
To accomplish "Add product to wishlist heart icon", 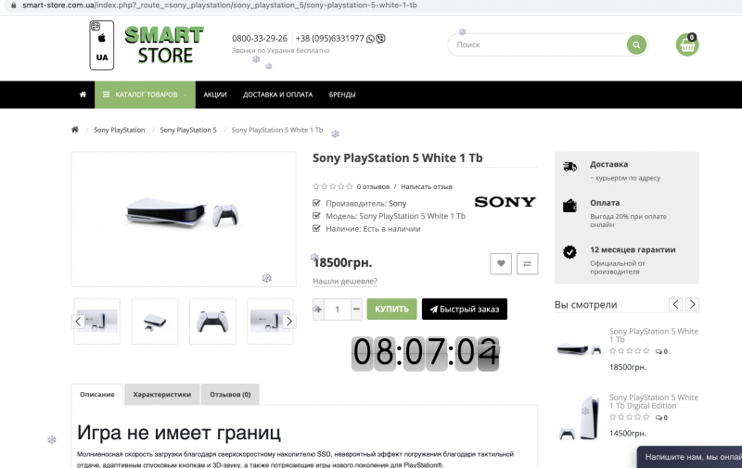I will (501, 264).
